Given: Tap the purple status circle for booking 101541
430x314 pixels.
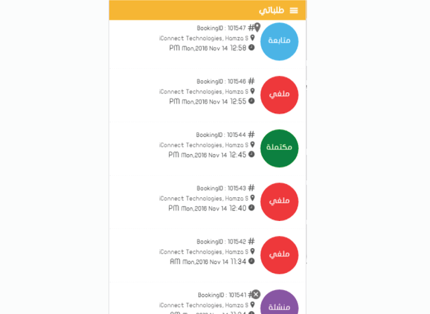Looking at the screenshot, I should [279, 302].
